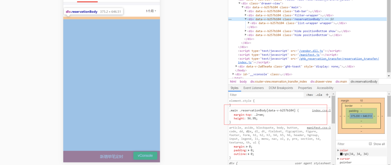
Task: Click the margin-top .2rem declaration value
Action: (259, 115)
